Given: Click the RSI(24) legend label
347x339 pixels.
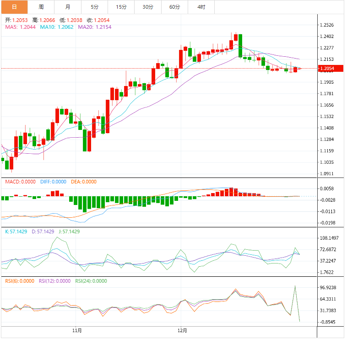Looking at the screenshot, I should tap(91, 281).
